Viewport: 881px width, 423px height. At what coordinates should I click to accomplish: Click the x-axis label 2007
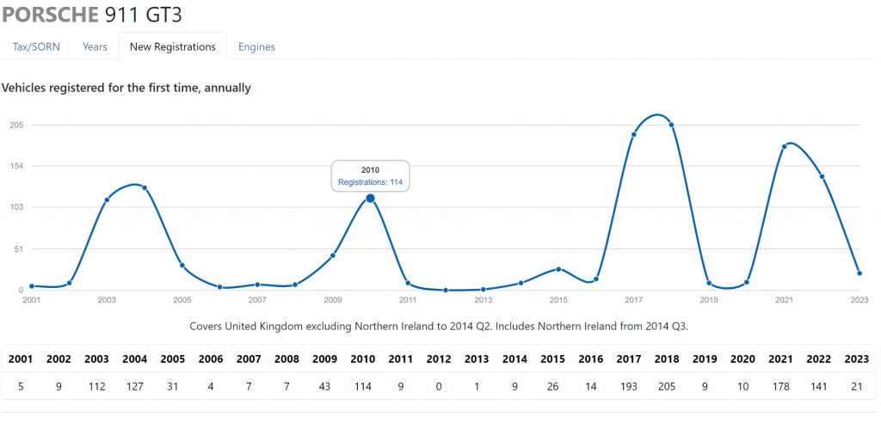pyautogui.click(x=257, y=300)
